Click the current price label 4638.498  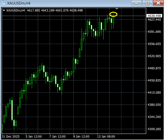pyautogui.click(x=154, y=16)
